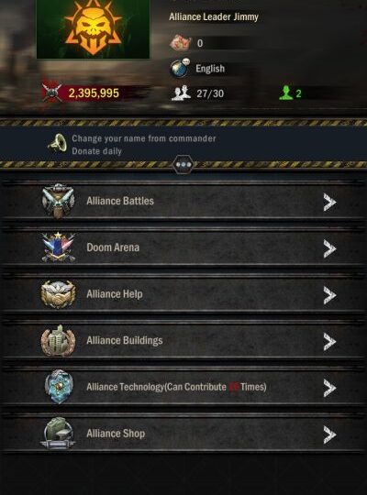
Task: Click the Doom Arena flag emblem icon
Action: click(x=58, y=247)
